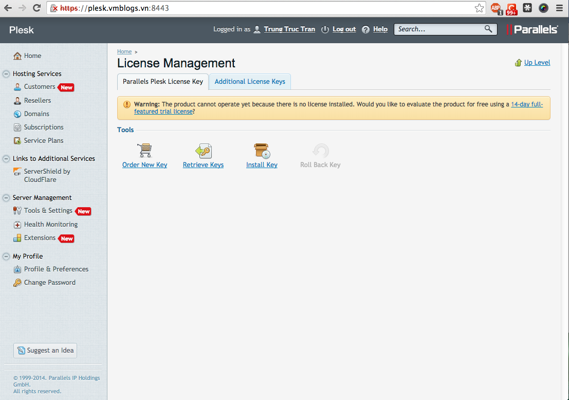Viewport: 569px width, 400px height.
Task: Collapse the My Profile section
Action: click(6, 257)
